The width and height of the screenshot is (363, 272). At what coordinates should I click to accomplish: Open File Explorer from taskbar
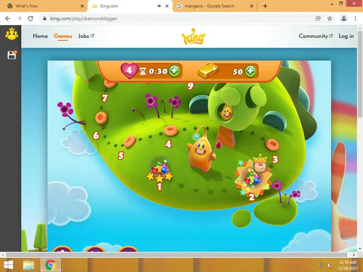pos(28,265)
